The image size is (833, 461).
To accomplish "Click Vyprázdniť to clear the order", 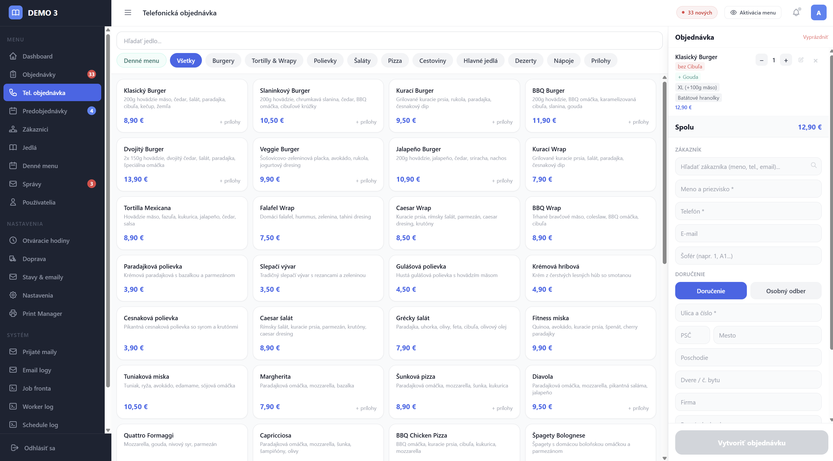I will click(815, 37).
